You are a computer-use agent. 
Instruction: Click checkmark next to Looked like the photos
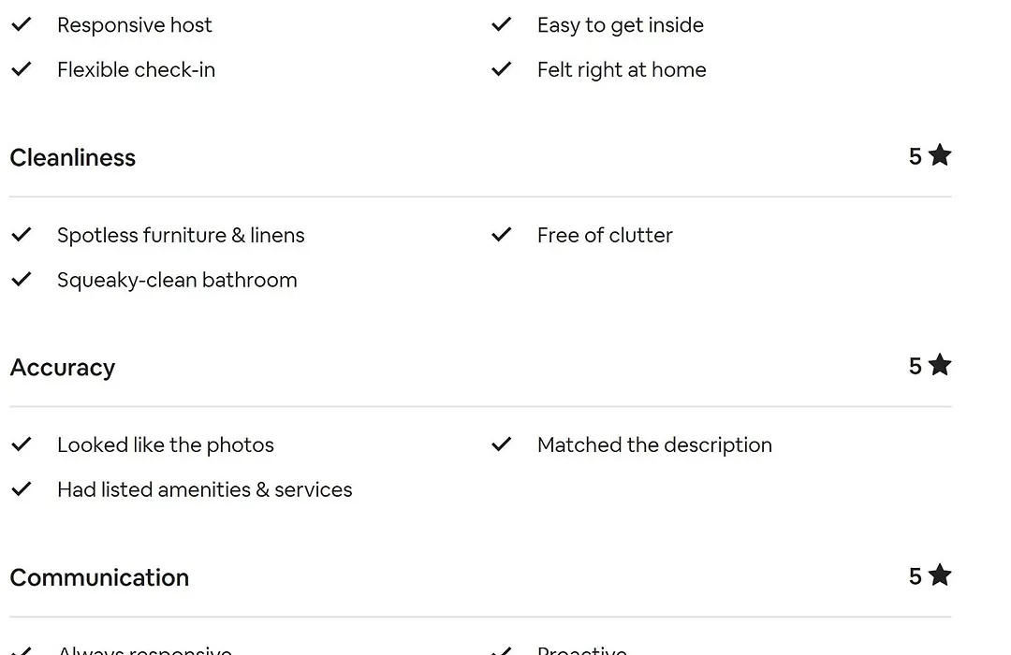tap(22, 444)
